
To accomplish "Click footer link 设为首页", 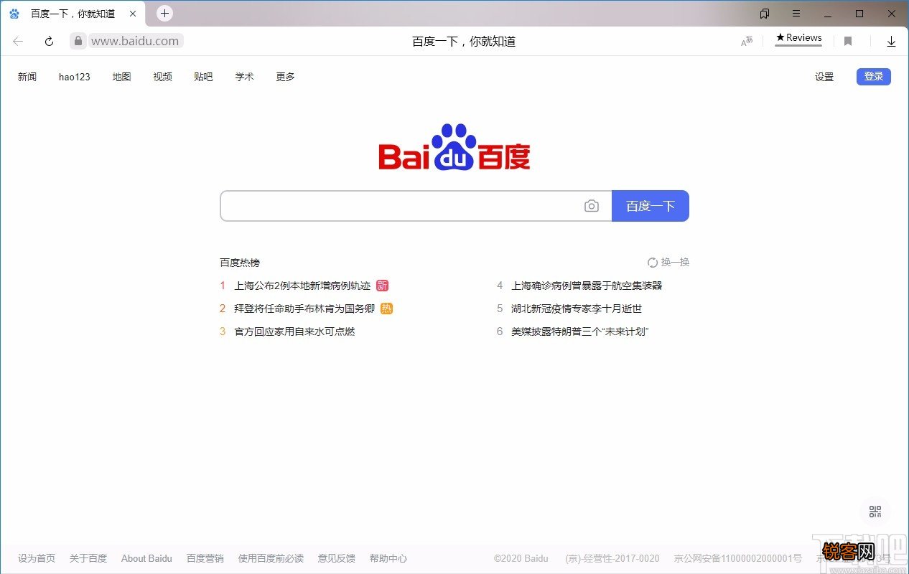I will pyautogui.click(x=37, y=558).
